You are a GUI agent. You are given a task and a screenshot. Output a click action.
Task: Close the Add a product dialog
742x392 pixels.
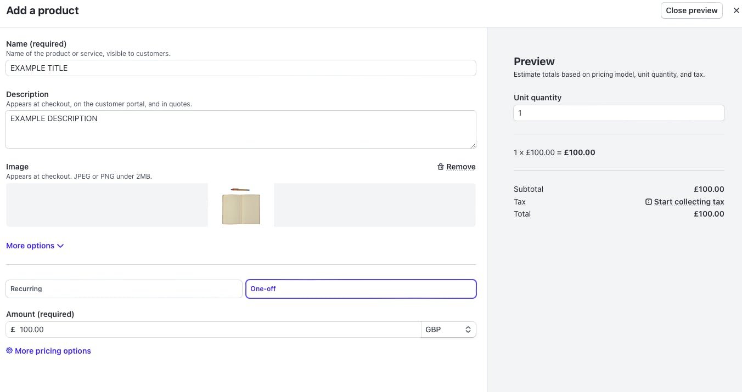click(737, 10)
